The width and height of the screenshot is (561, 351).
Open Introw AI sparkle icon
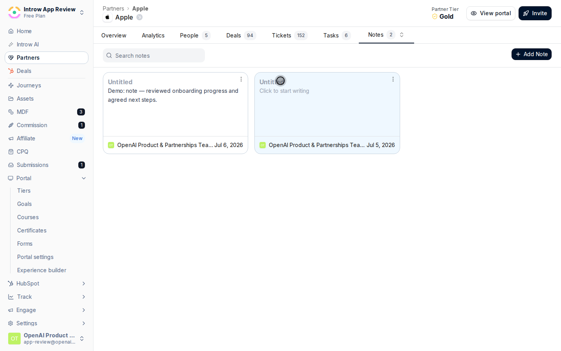pos(11,44)
